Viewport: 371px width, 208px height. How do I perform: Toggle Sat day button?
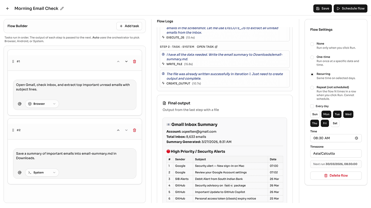click(x=335, y=123)
